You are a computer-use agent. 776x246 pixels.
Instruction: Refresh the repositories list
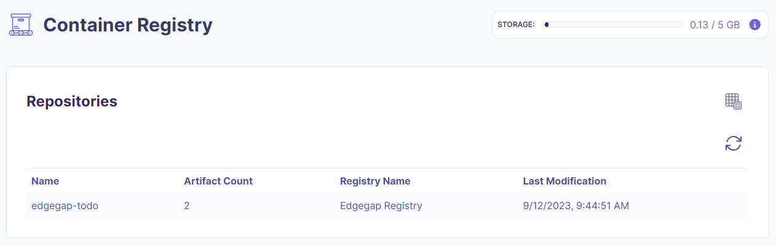coord(734,143)
